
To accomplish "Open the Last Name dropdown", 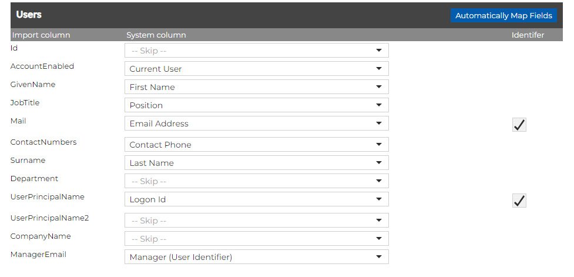I will click(x=256, y=163).
